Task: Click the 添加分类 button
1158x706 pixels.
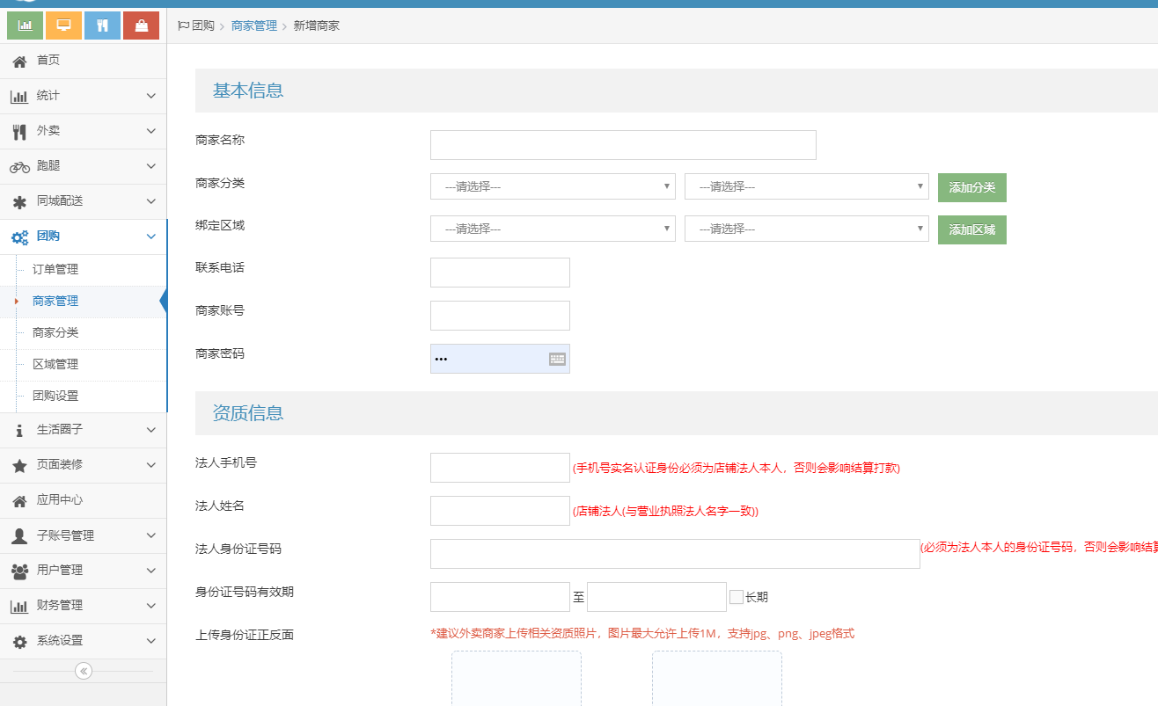Action: click(971, 187)
